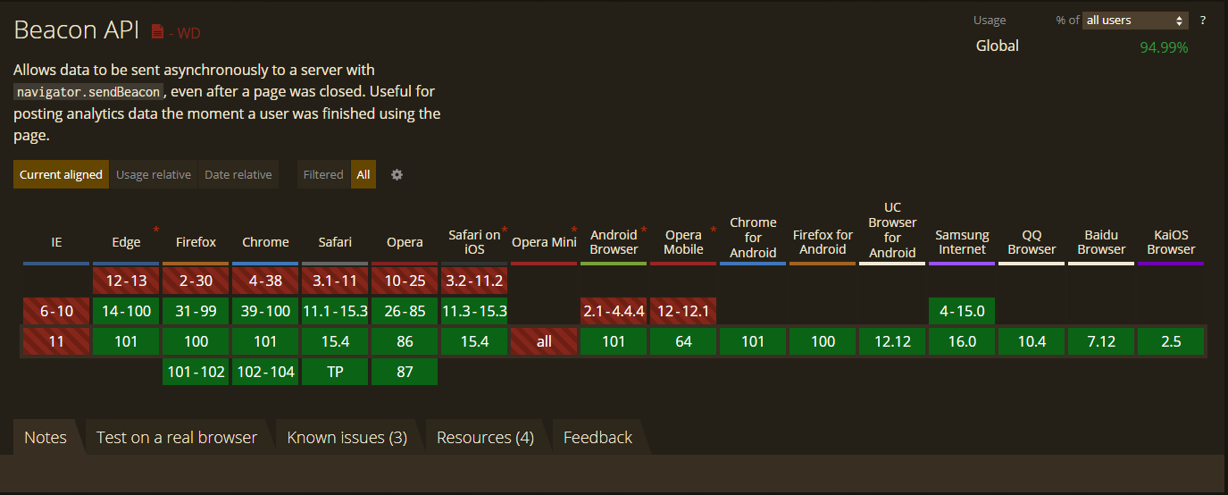The image size is (1228, 495).
Task: Open the Feedback tab
Action: point(597,437)
